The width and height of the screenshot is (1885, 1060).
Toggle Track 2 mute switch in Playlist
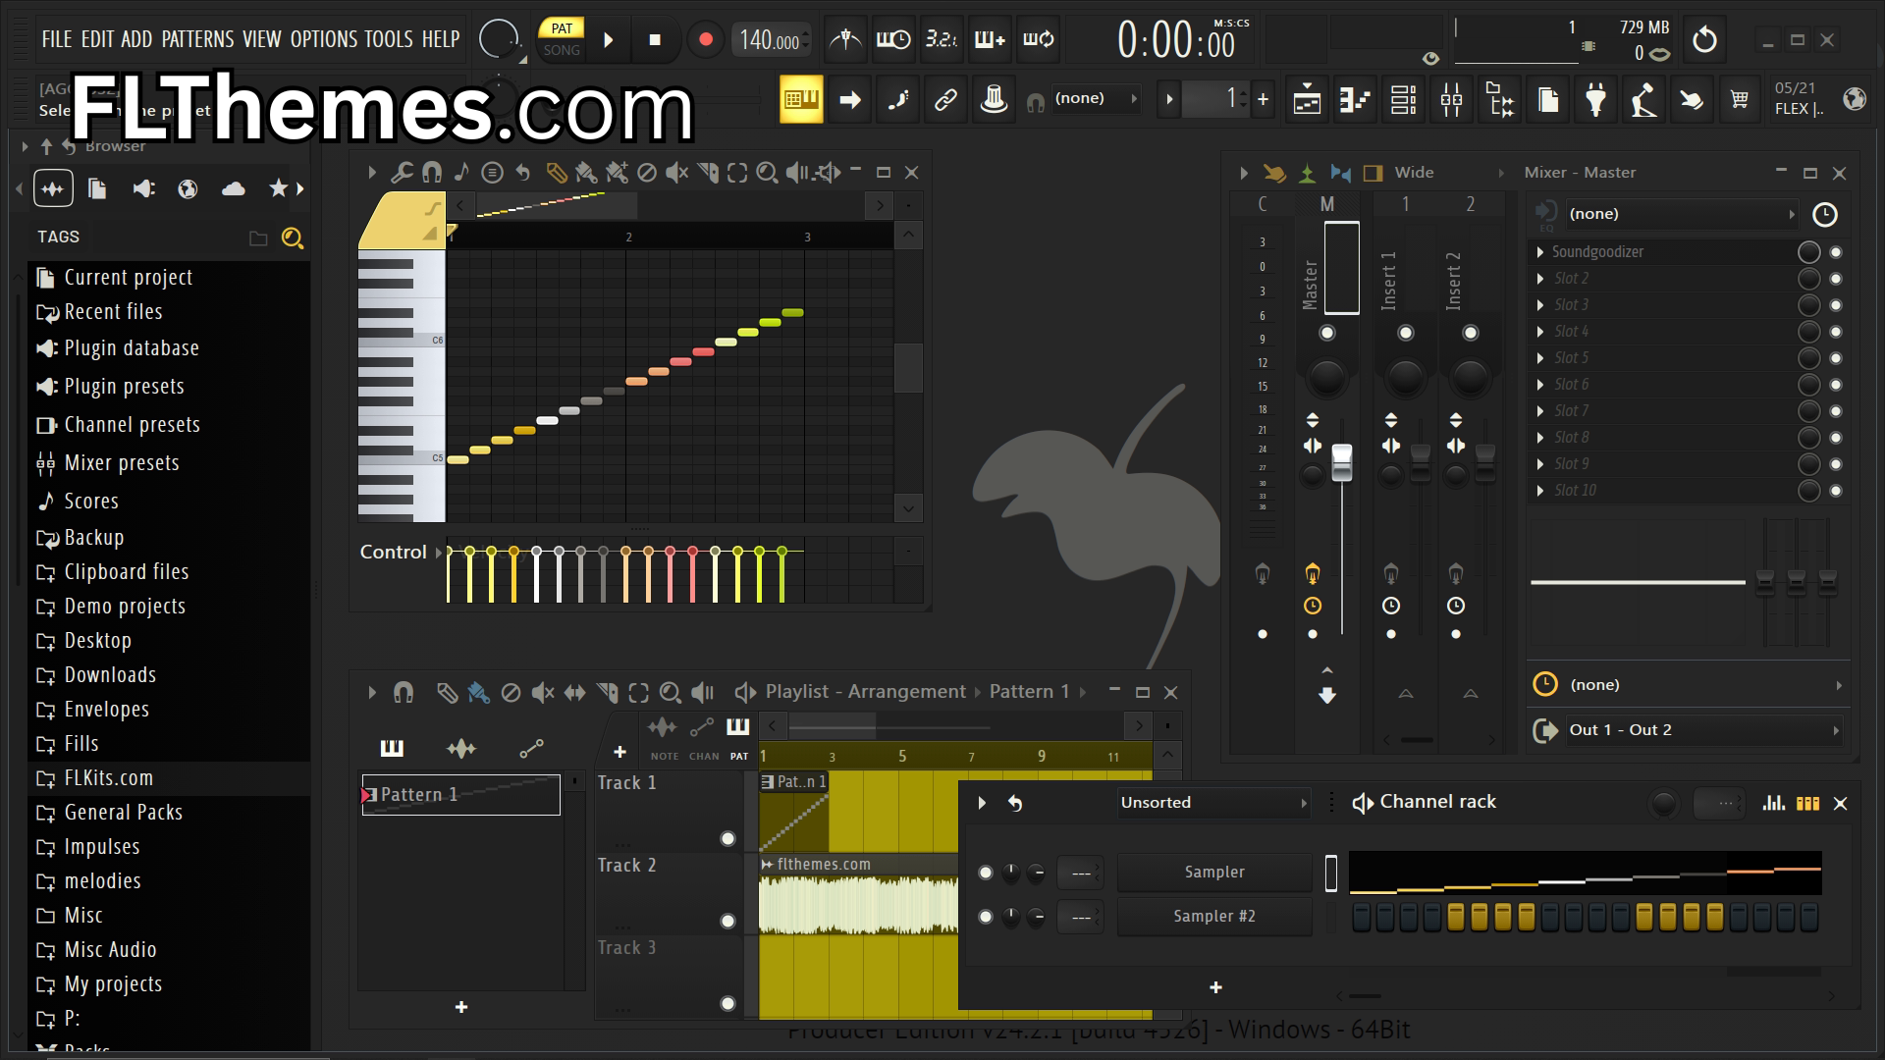727,921
